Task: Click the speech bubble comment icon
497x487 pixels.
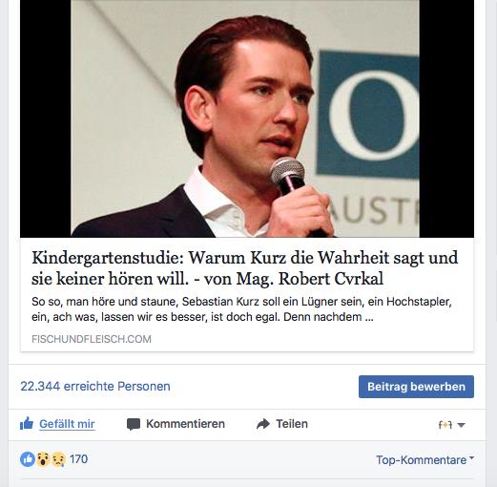Action: 134,424
